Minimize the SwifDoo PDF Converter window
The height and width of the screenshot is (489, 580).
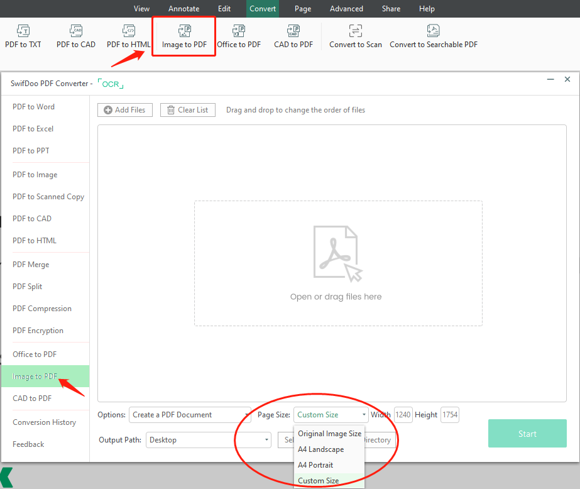pos(550,80)
